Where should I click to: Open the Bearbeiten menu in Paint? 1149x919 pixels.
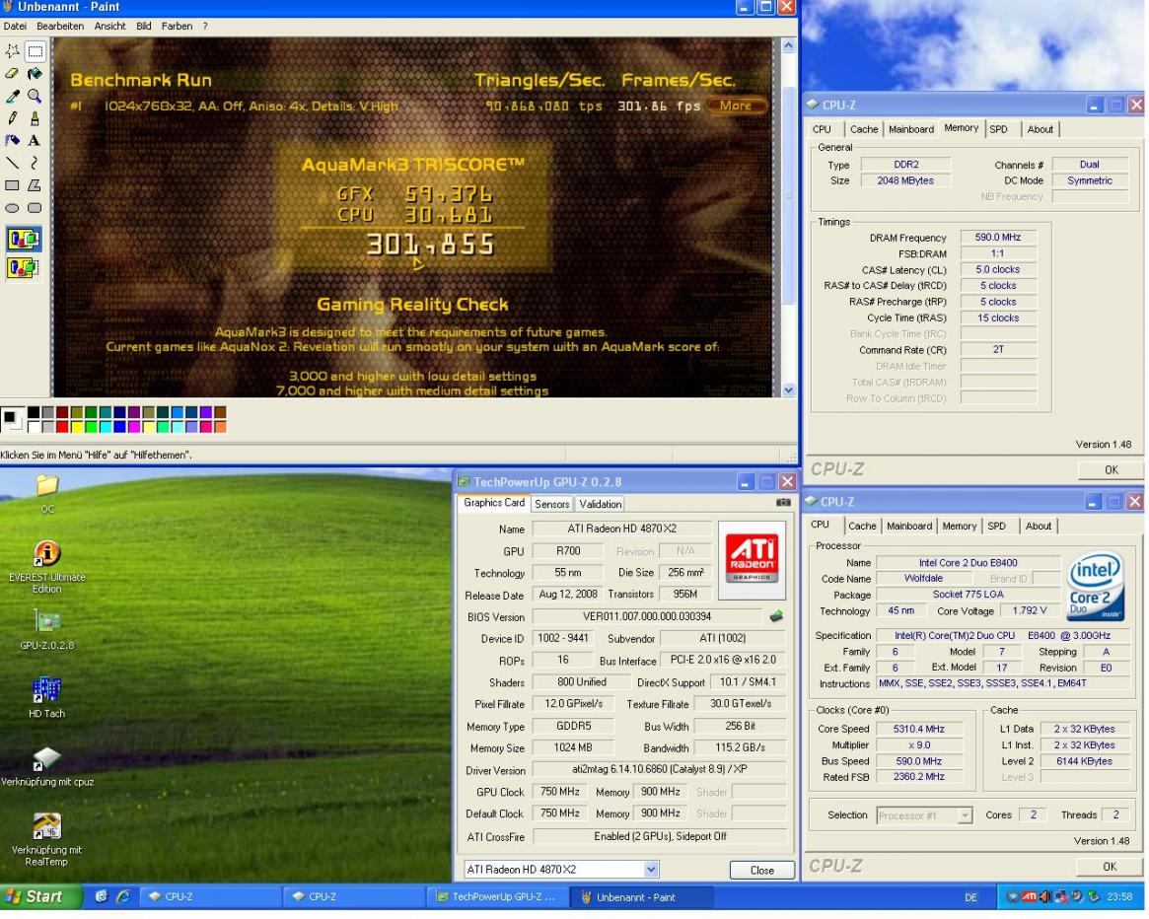[x=60, y=26]
